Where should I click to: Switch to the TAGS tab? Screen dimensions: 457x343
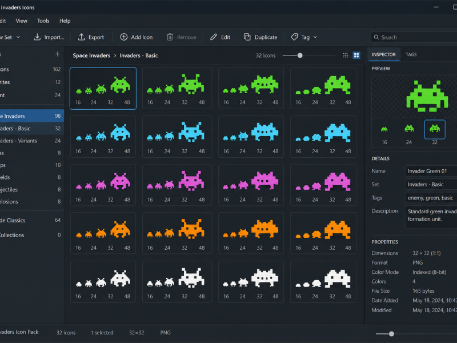(411, 54)
